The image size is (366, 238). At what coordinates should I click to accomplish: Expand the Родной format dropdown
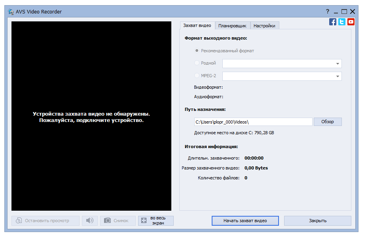coord(338,63)
